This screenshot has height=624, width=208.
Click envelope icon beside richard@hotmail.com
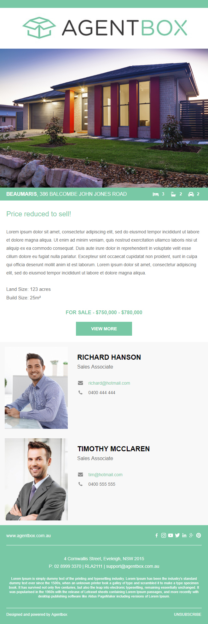point(81,383)
